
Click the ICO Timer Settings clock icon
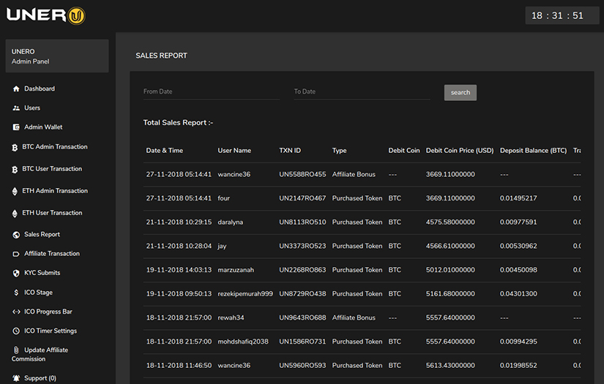16,331
